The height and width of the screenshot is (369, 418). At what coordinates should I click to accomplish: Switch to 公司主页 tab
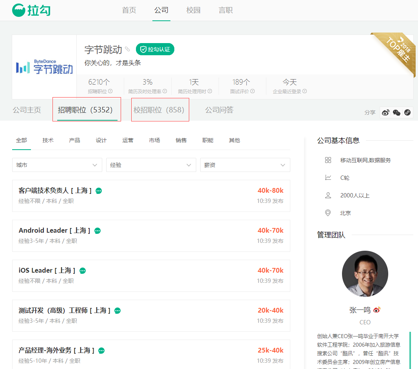coord(27,110)
